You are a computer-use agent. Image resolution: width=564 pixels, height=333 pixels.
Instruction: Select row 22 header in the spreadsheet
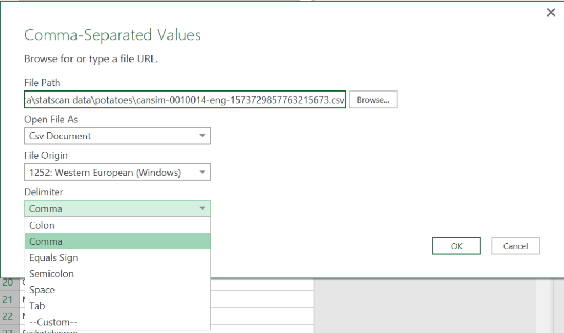[x=9, y=315]
